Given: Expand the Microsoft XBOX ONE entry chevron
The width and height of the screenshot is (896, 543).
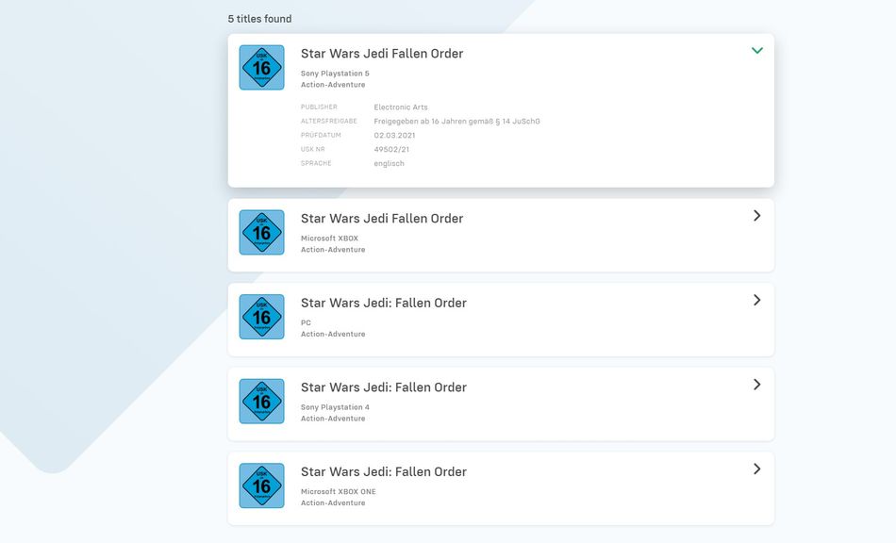Looking at the screenshot, I should pos(757,469).
